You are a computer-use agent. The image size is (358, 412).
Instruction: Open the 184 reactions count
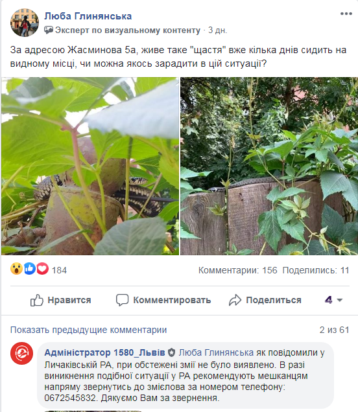point(59,270)
